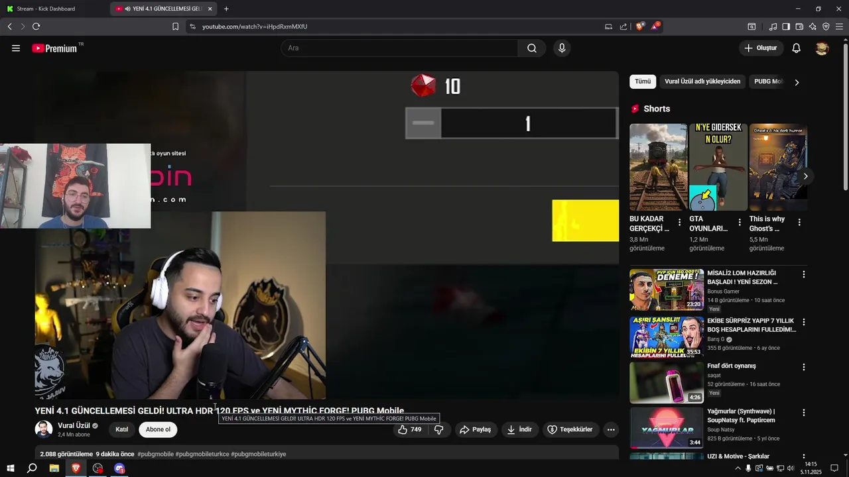Open Brave VPN shield icon
This screenshot has height=477, width=849.
point(826,26)
